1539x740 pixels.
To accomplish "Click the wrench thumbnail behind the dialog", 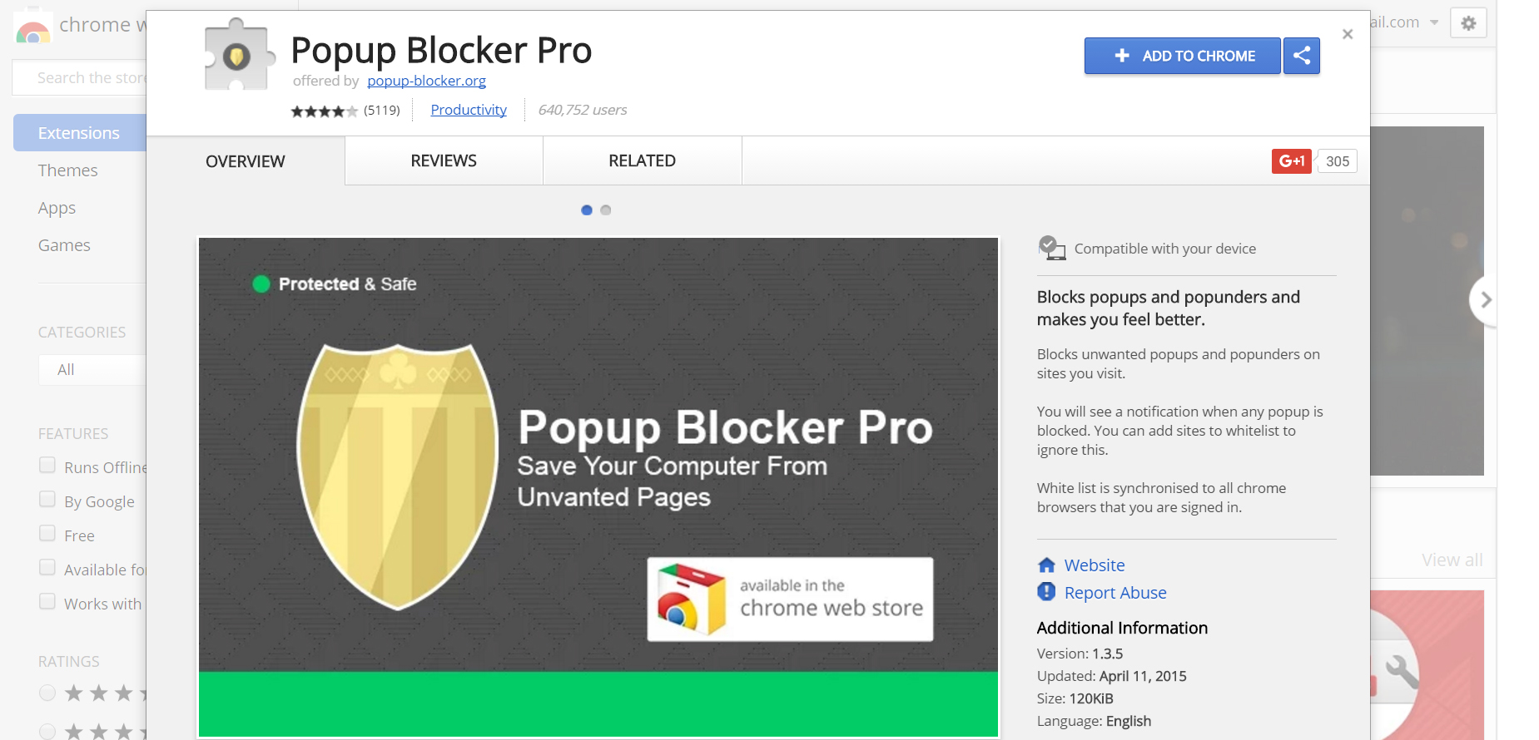I will tap(1427, 665).
